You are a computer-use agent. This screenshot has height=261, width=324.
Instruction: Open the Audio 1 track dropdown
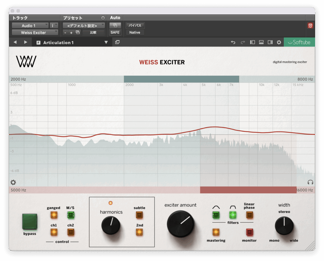tap(30, 26)
